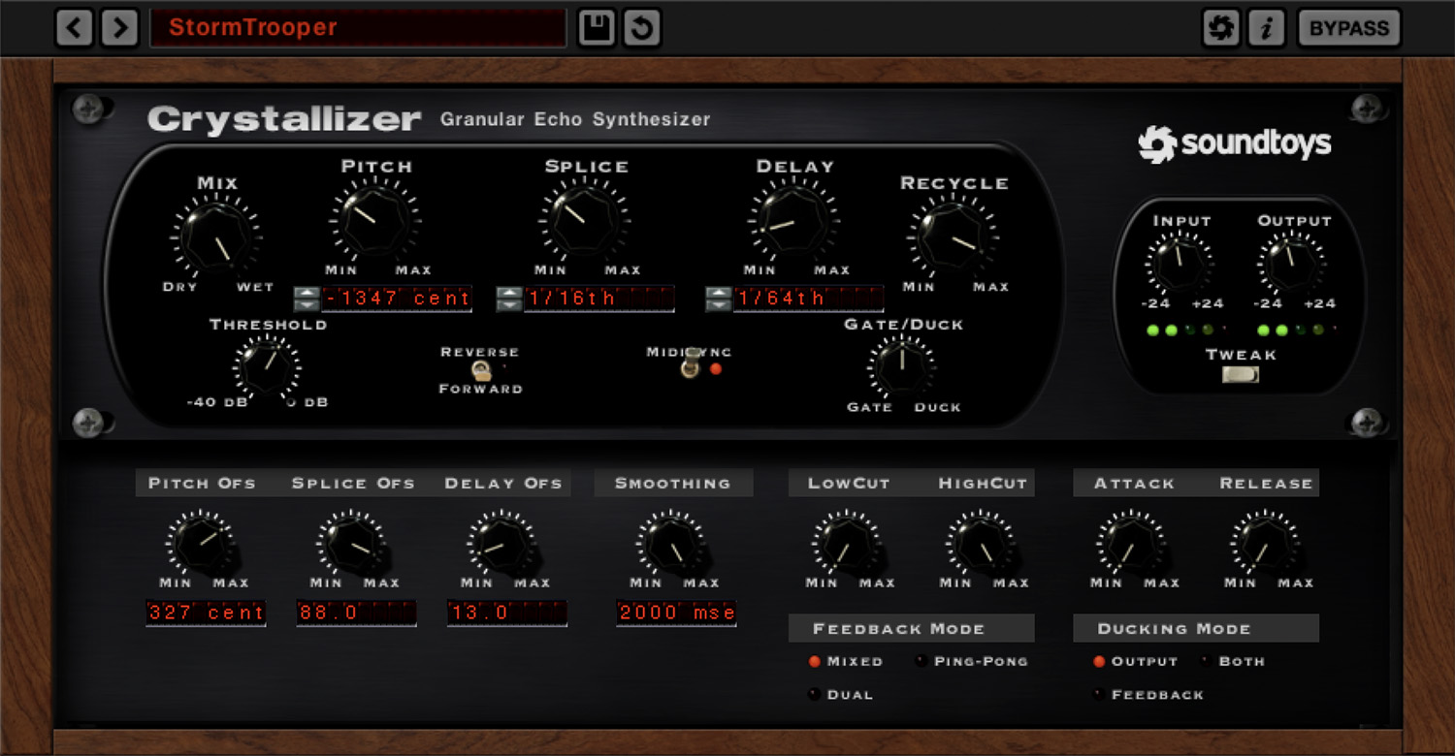Increase delay value with up stepper arrow
Viewport: 1455px width, 756px height.
pyautogui.click(x=718, y=291)
